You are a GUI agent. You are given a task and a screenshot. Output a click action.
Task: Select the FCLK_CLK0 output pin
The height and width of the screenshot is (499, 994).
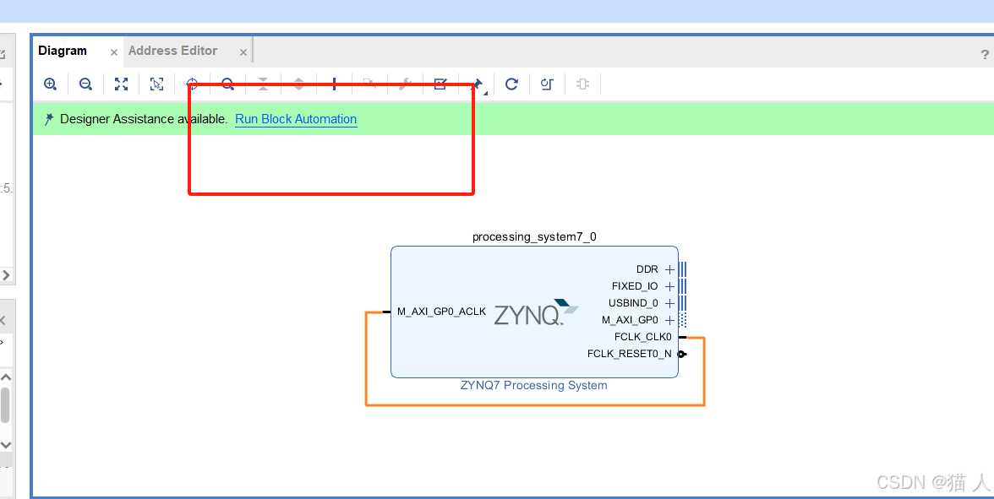pos(682,338)
